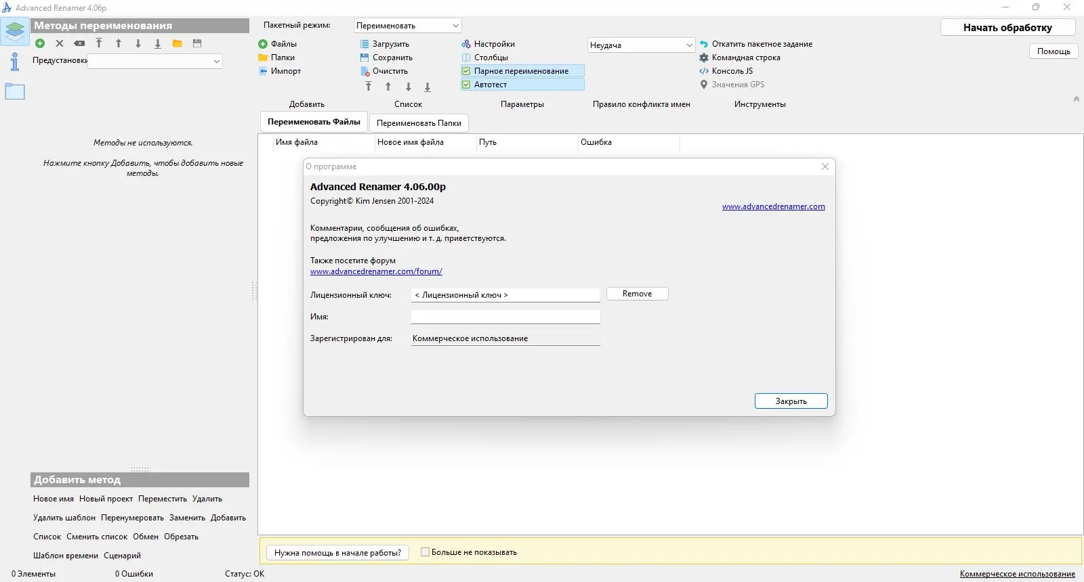
Task: Add the Обрезать method
Action: 181,537
